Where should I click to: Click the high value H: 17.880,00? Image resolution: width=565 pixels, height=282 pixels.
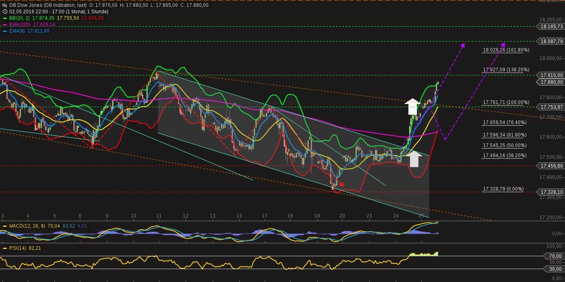click(134, 5)
